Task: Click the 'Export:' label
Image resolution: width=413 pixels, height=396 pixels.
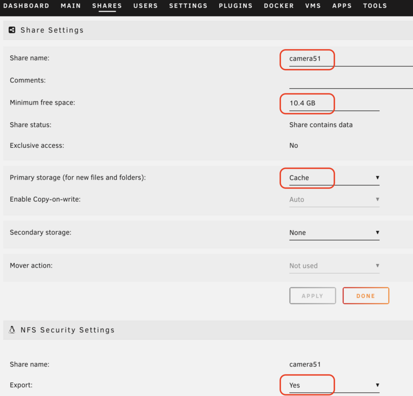Action: coord(21,385)
